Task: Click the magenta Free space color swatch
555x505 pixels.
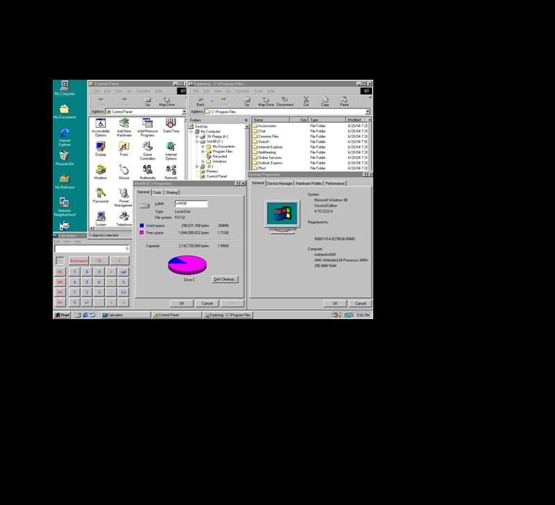Action: [142, 233]
